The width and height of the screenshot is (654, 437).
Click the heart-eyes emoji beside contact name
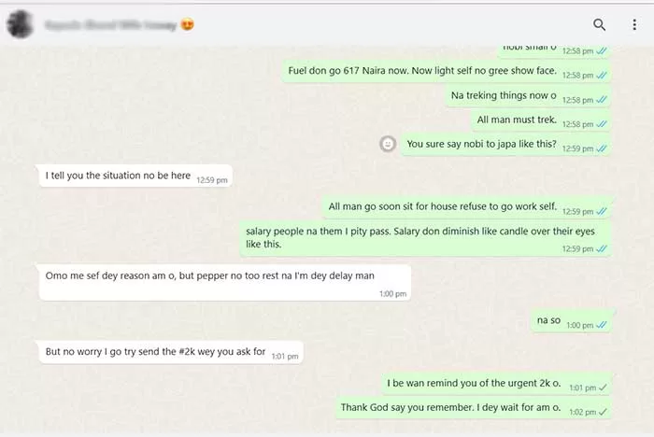[188, 25]
